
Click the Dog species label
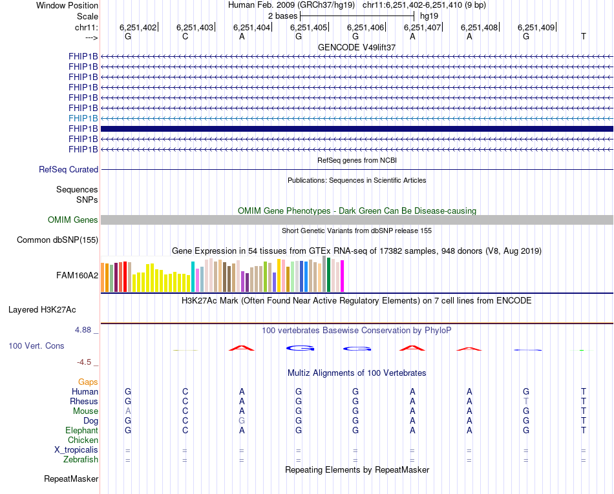coord(90,421)
